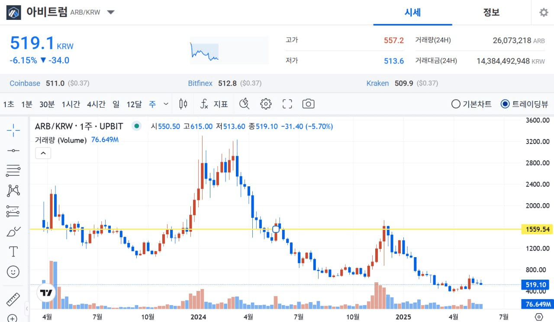Click the 거래대금(24H) value 14,384,492,948
Viewport: 554px width, 322px height.
coord(503,61)
